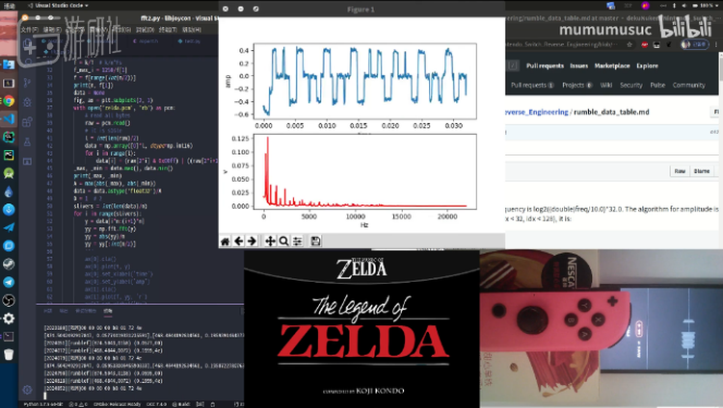This screenshot has height=408, width=723.
Task: Click the Home reset view icon in plot toolbar
Action: pos(225,242)
